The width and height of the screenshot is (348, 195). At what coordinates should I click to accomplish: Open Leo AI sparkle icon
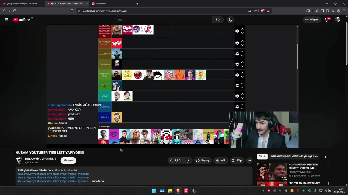333,11
